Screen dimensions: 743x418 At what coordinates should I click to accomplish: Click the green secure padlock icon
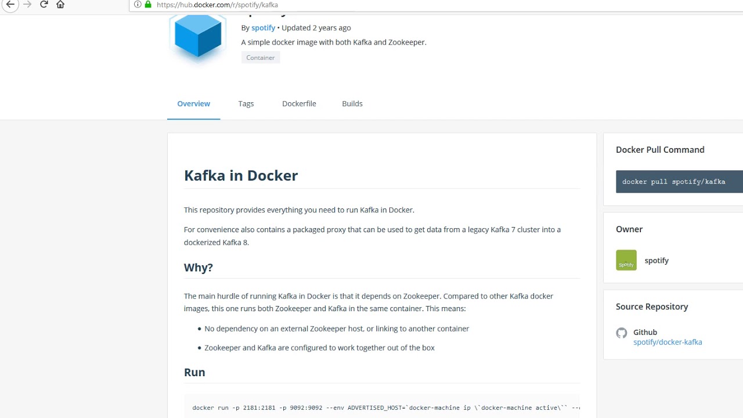click(148, 5)
